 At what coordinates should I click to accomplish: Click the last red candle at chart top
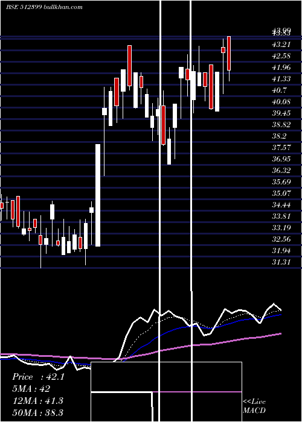pyautogui.click(x=229, y=53)
